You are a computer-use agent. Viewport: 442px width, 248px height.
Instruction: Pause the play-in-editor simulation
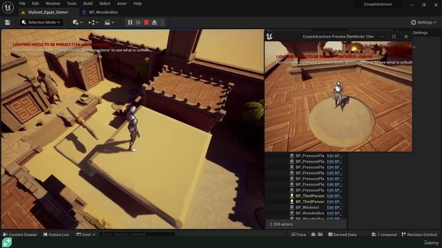[130, 23]
